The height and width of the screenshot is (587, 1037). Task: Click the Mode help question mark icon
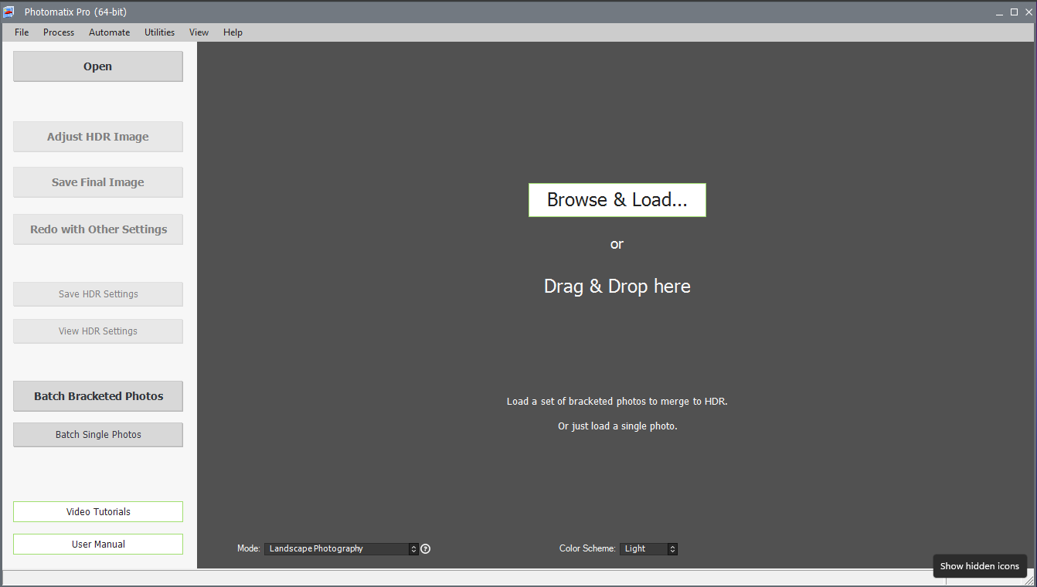(x=425, y=549)
